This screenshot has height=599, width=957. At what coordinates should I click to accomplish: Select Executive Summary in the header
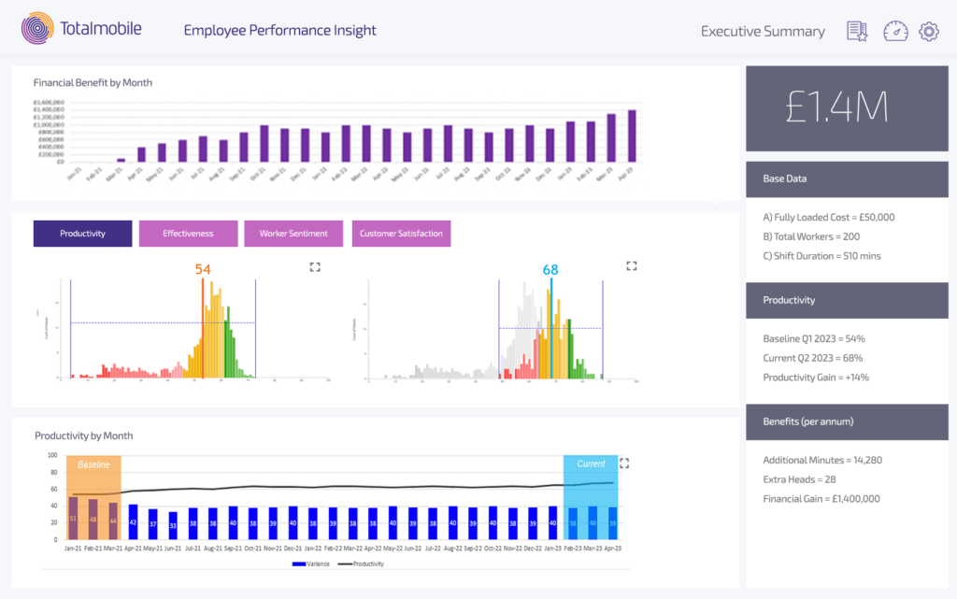coord(763,31)
